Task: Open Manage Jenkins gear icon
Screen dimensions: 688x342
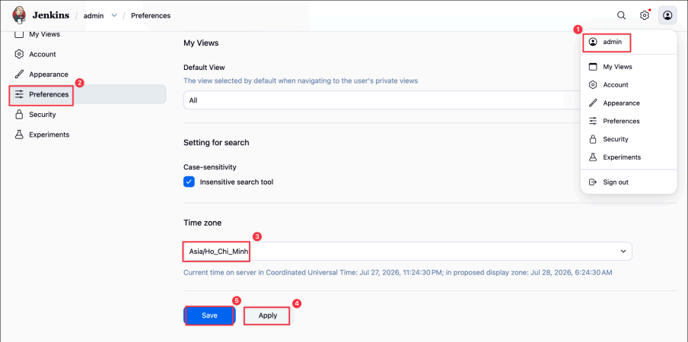Action: point(644,15)
